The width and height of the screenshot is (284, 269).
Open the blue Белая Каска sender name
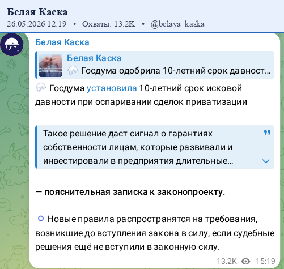(62, 42)
